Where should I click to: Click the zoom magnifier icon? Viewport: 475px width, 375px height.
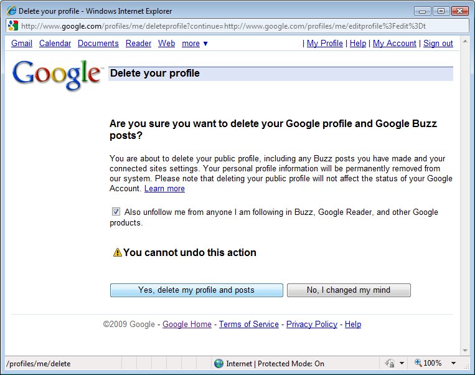(x=418, y=363)
